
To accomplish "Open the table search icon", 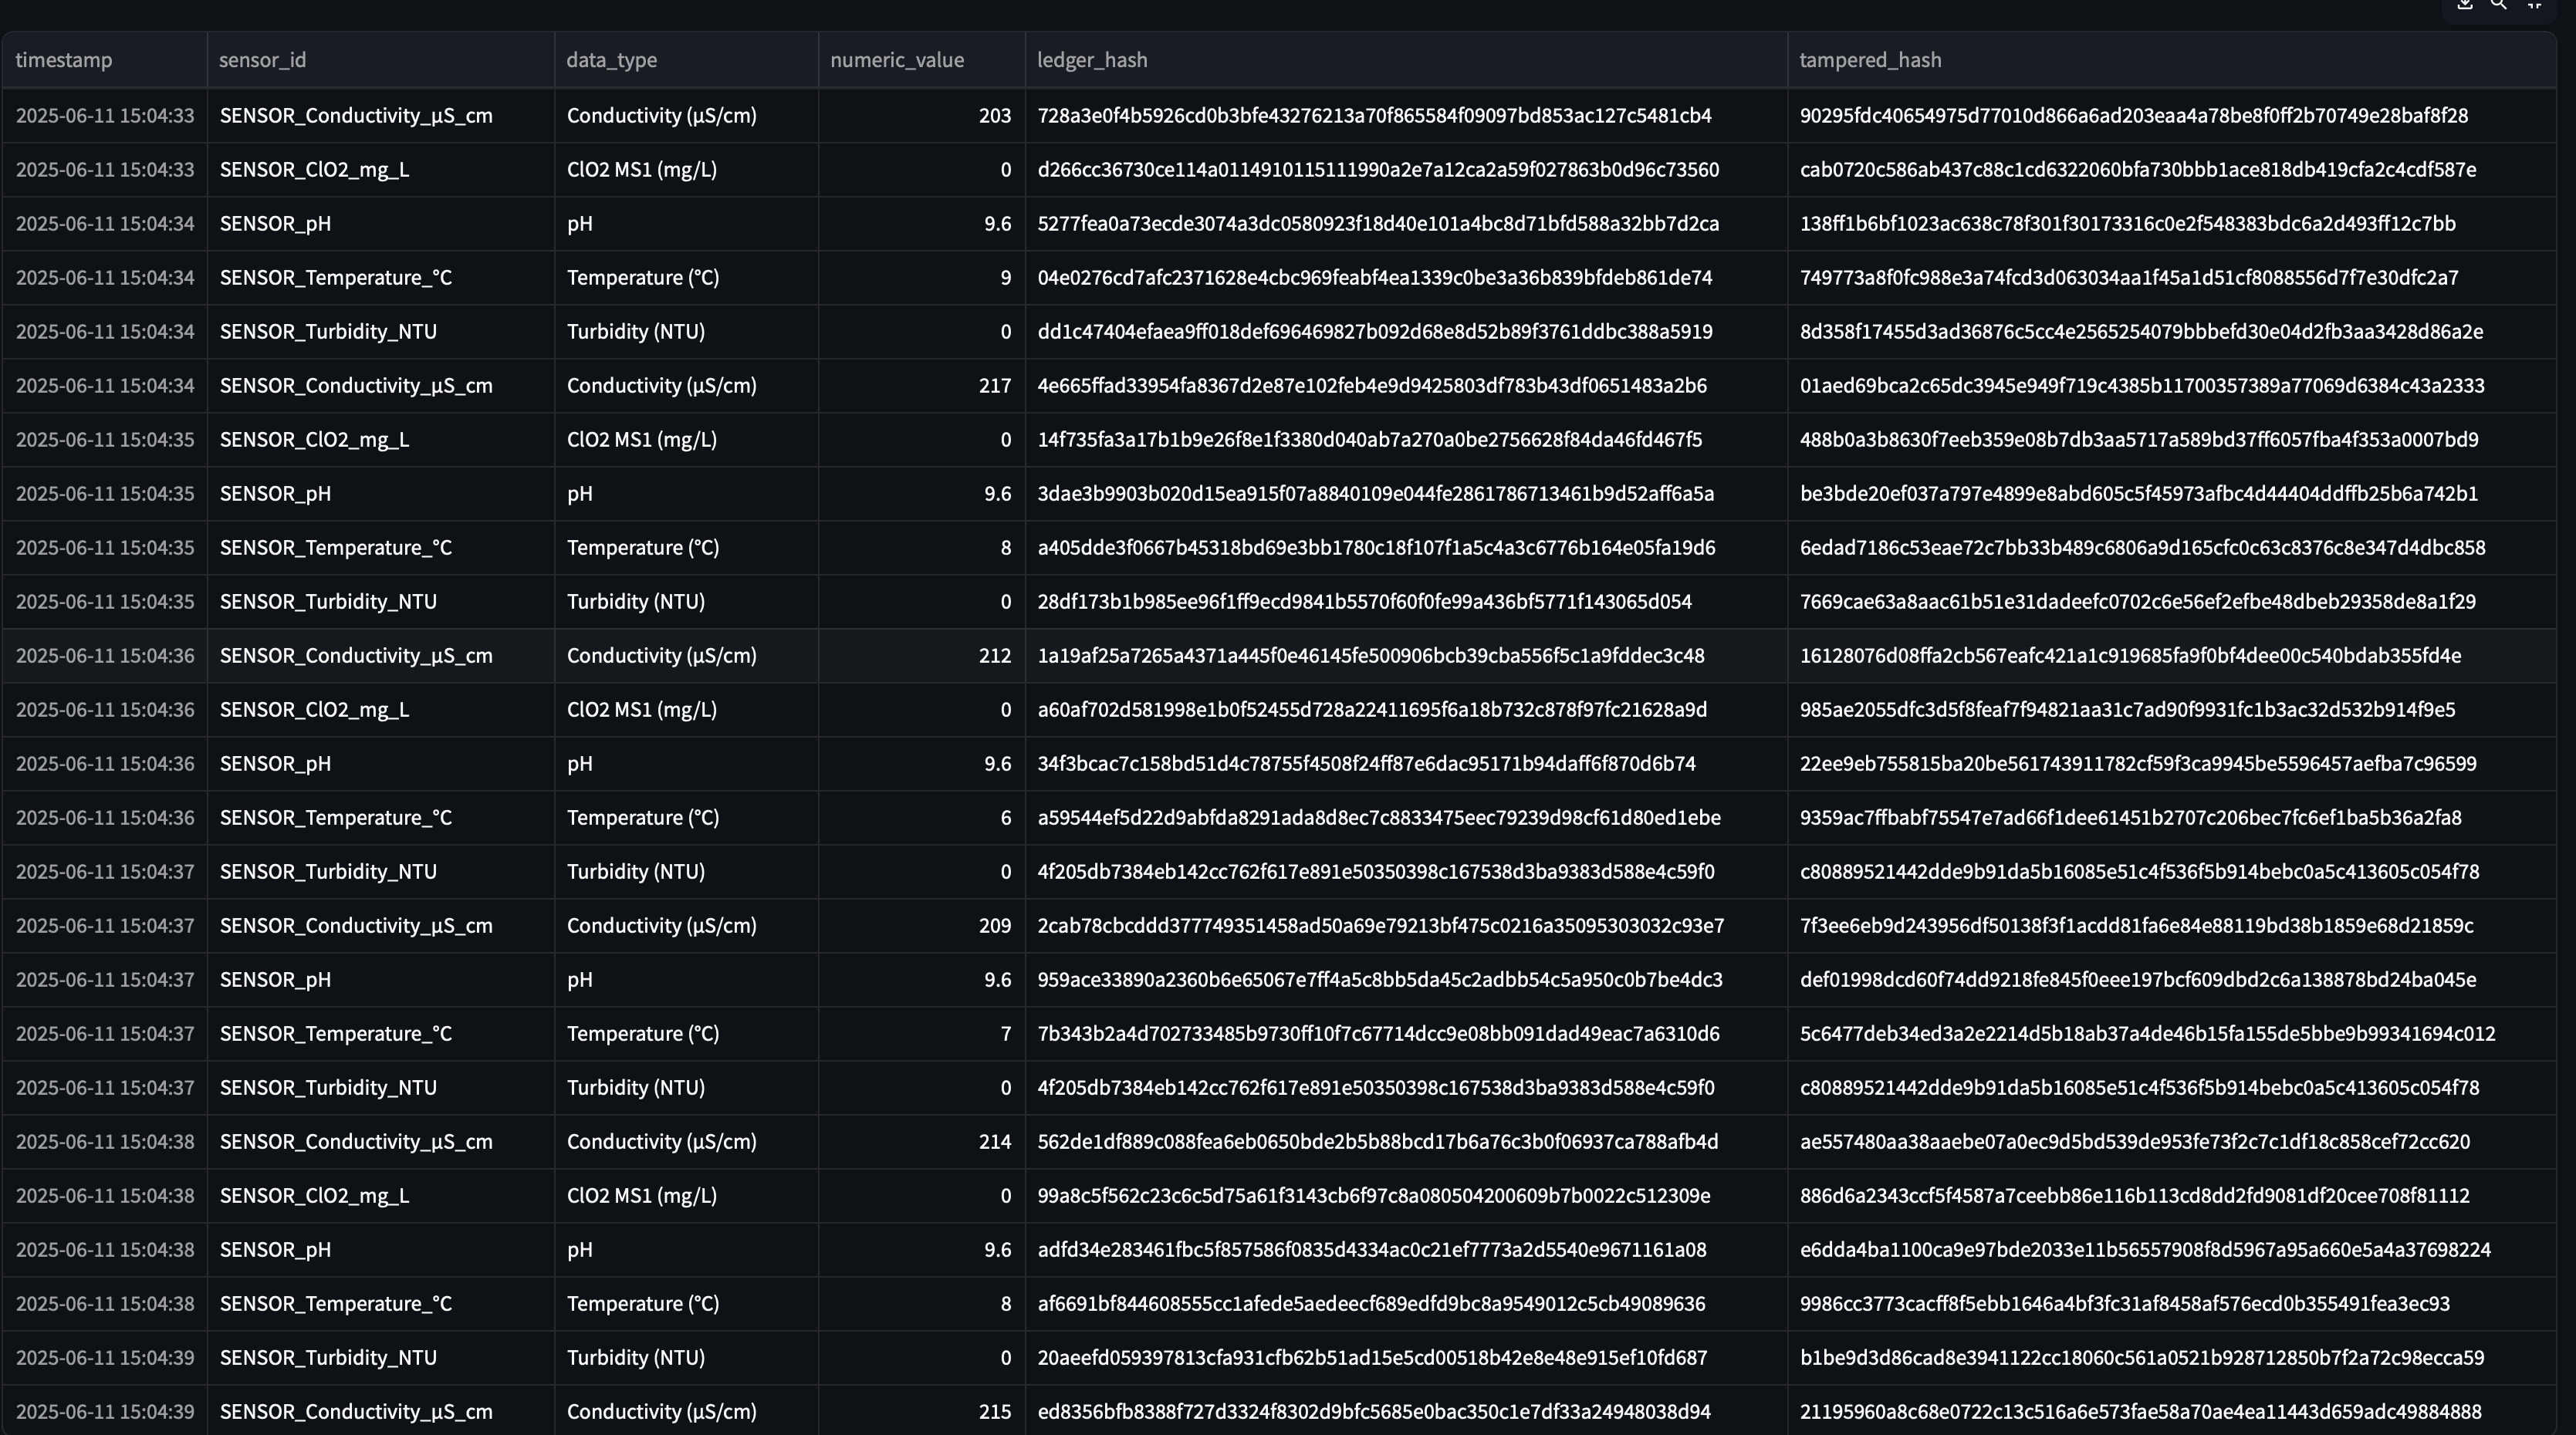I will pos(2499,4).
